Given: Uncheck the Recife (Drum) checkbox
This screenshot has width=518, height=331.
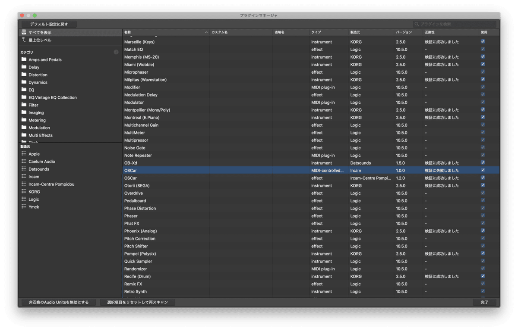Looking at the screenshot, I should 483,276.
